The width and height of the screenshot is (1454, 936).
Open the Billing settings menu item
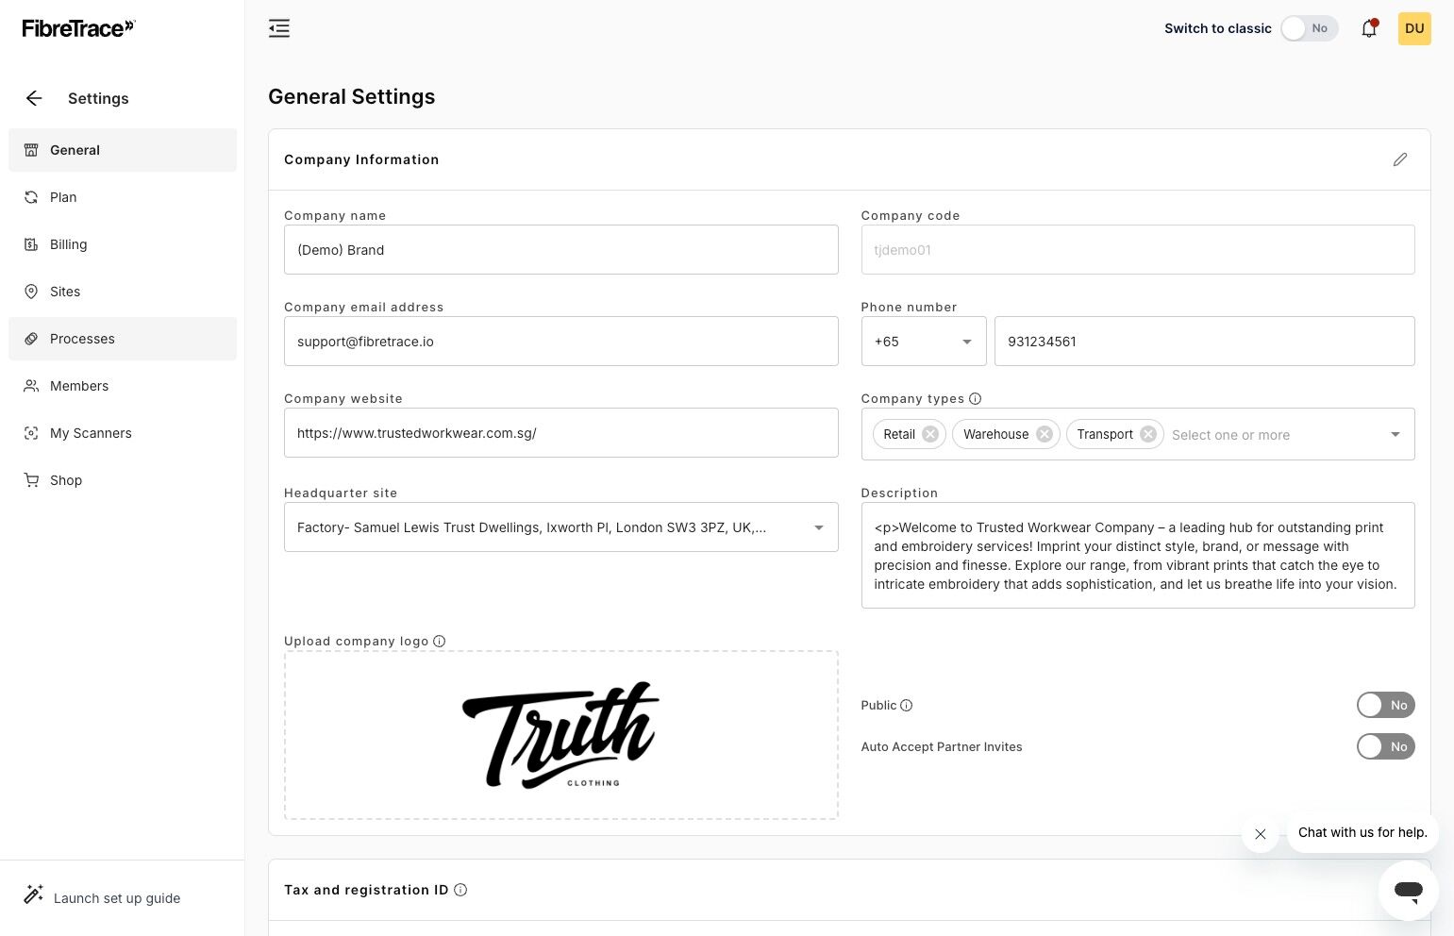pos(123,244)
